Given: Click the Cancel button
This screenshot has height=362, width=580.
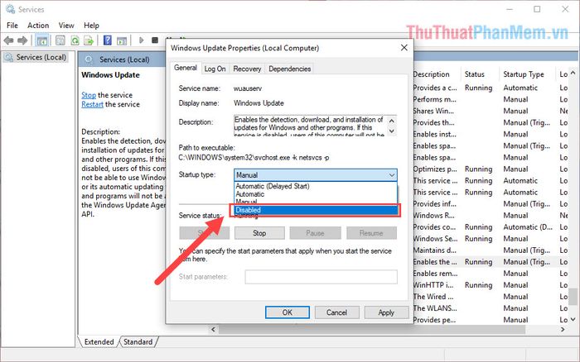Looking at the screenshot, I should pos(336,312).
